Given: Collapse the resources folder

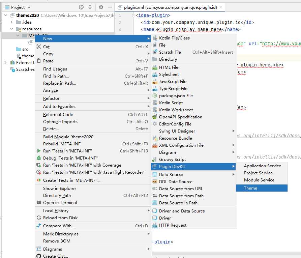Looking at the screenshot, I should coord(11,29).
